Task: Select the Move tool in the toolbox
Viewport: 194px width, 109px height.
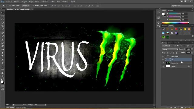Action: point(2,13)
